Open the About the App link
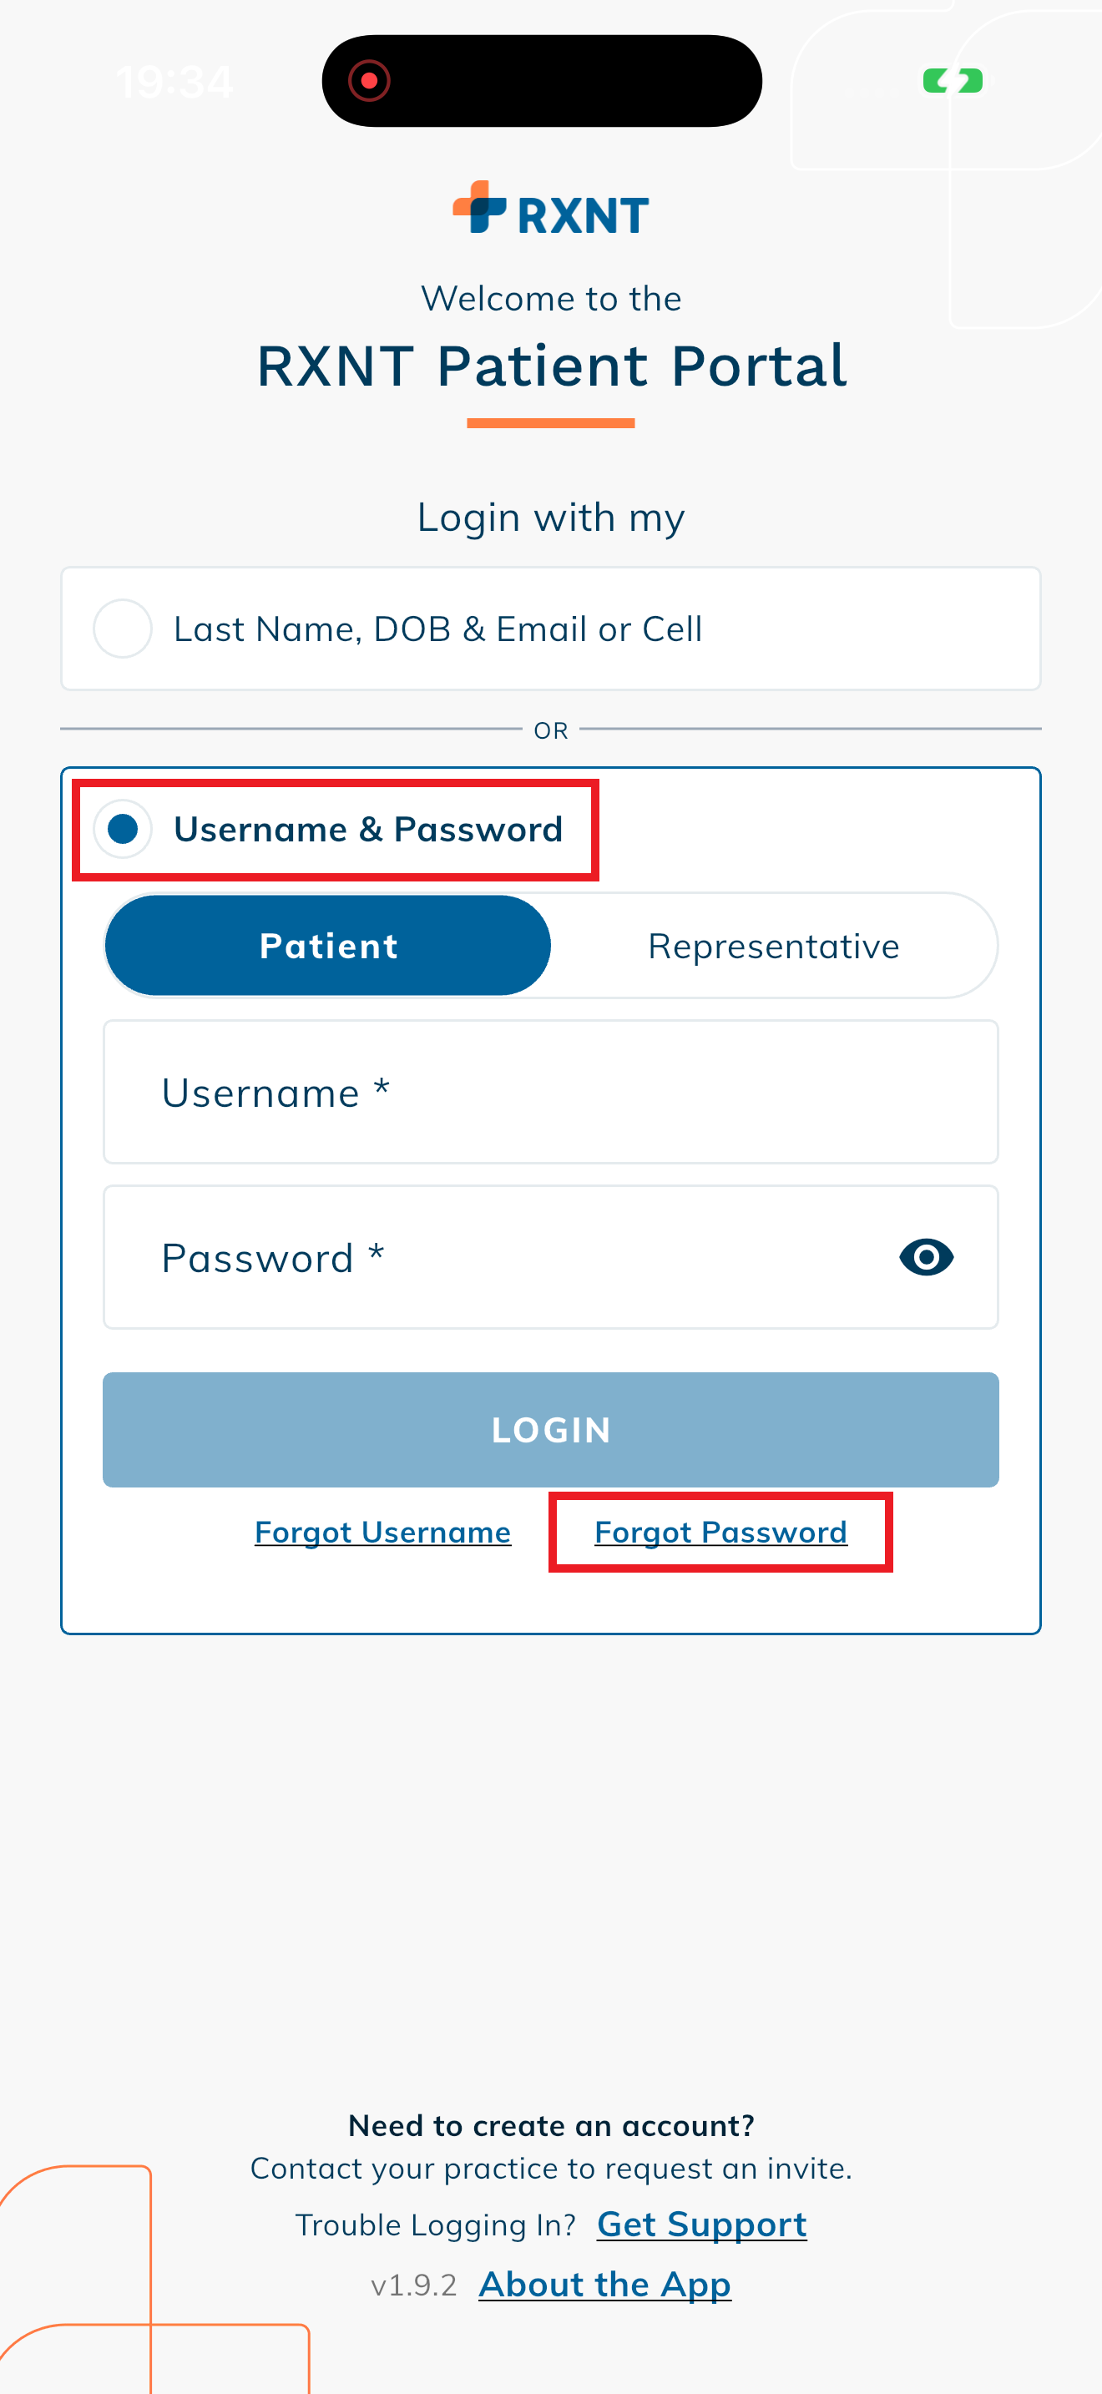The image size is (1102, 2394). [x=605, y=2285]
